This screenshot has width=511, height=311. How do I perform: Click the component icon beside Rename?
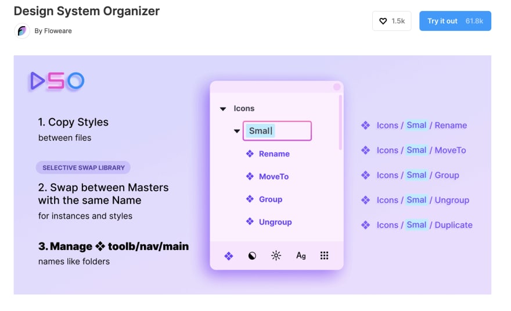pos(250,153)
